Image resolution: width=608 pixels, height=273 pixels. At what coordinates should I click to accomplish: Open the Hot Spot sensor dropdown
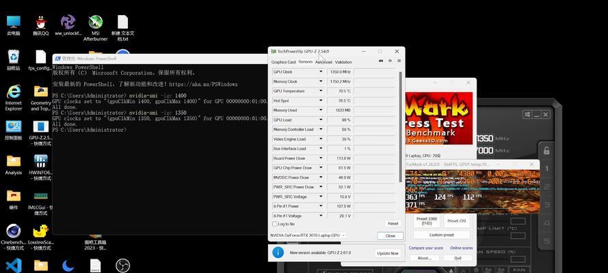321,100
